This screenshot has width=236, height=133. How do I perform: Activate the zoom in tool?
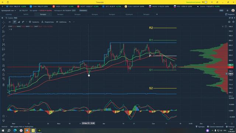[x=3, y=59]
